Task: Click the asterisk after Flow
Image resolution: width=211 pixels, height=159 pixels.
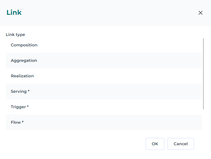Action: [x=23, y=122]
